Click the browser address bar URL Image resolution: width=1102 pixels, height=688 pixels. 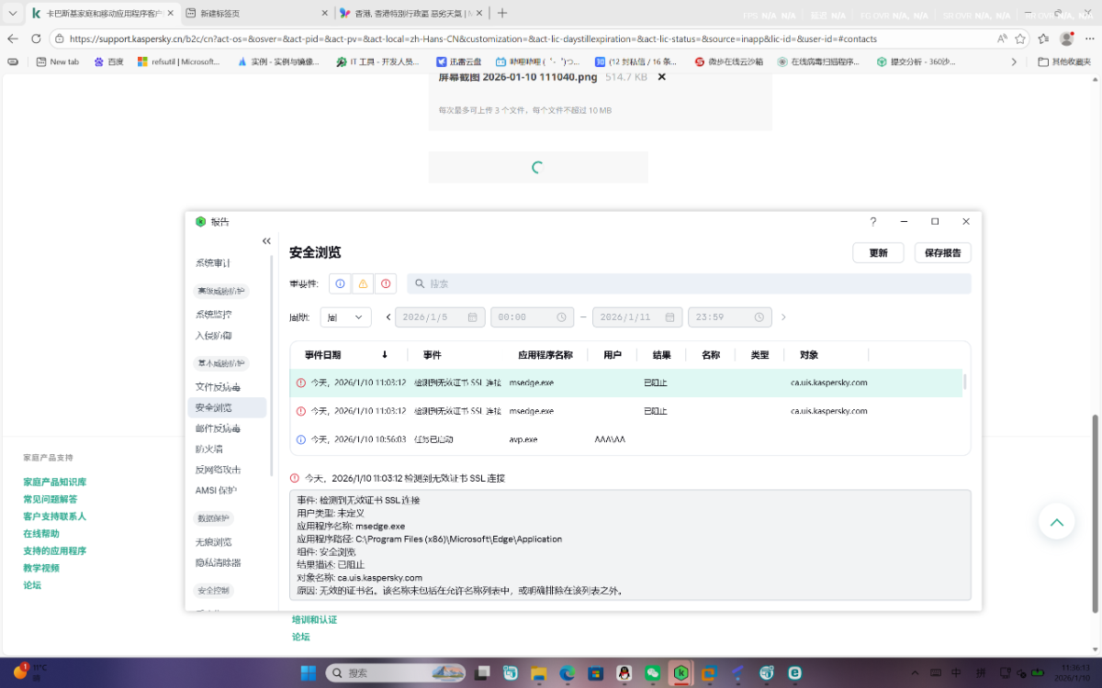pos(473,39)
